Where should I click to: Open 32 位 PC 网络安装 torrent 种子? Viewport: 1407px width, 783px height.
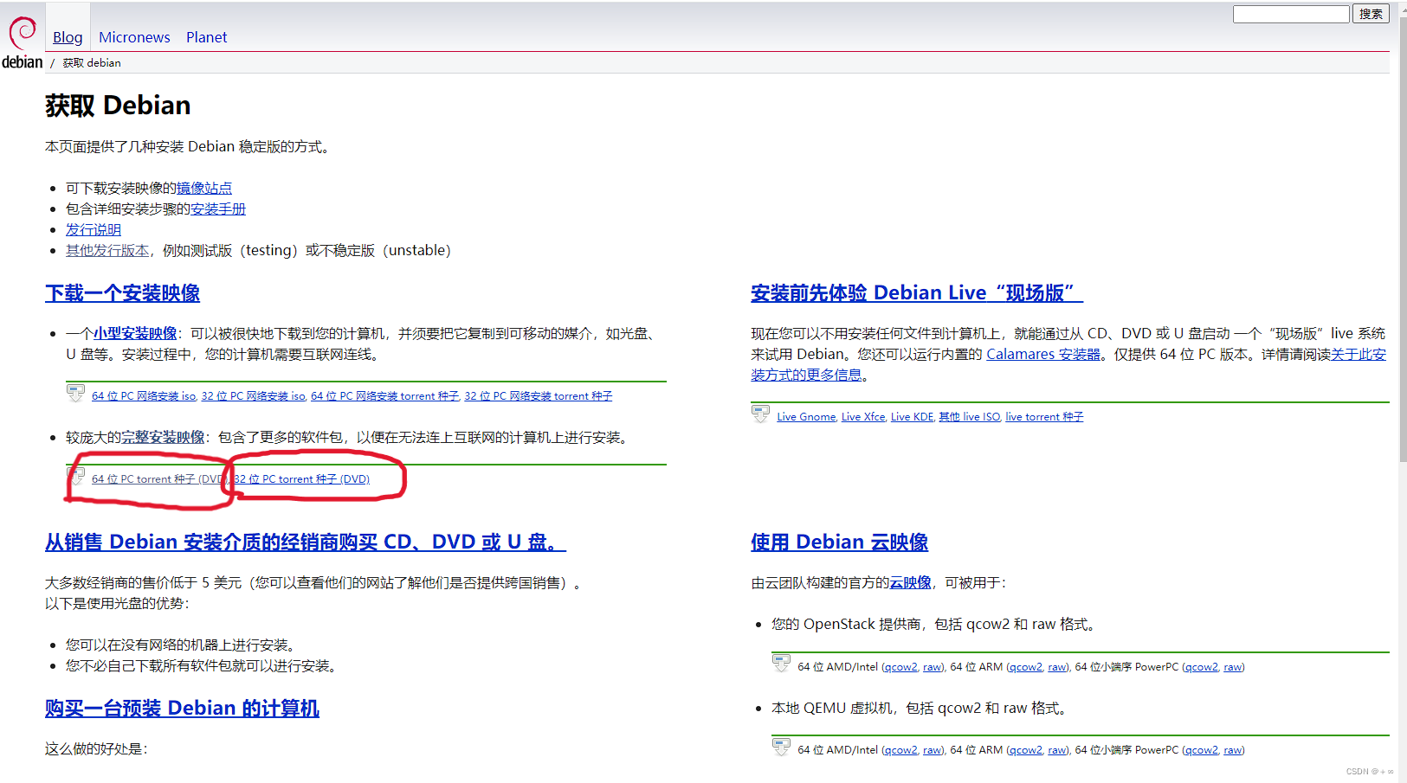539,396
